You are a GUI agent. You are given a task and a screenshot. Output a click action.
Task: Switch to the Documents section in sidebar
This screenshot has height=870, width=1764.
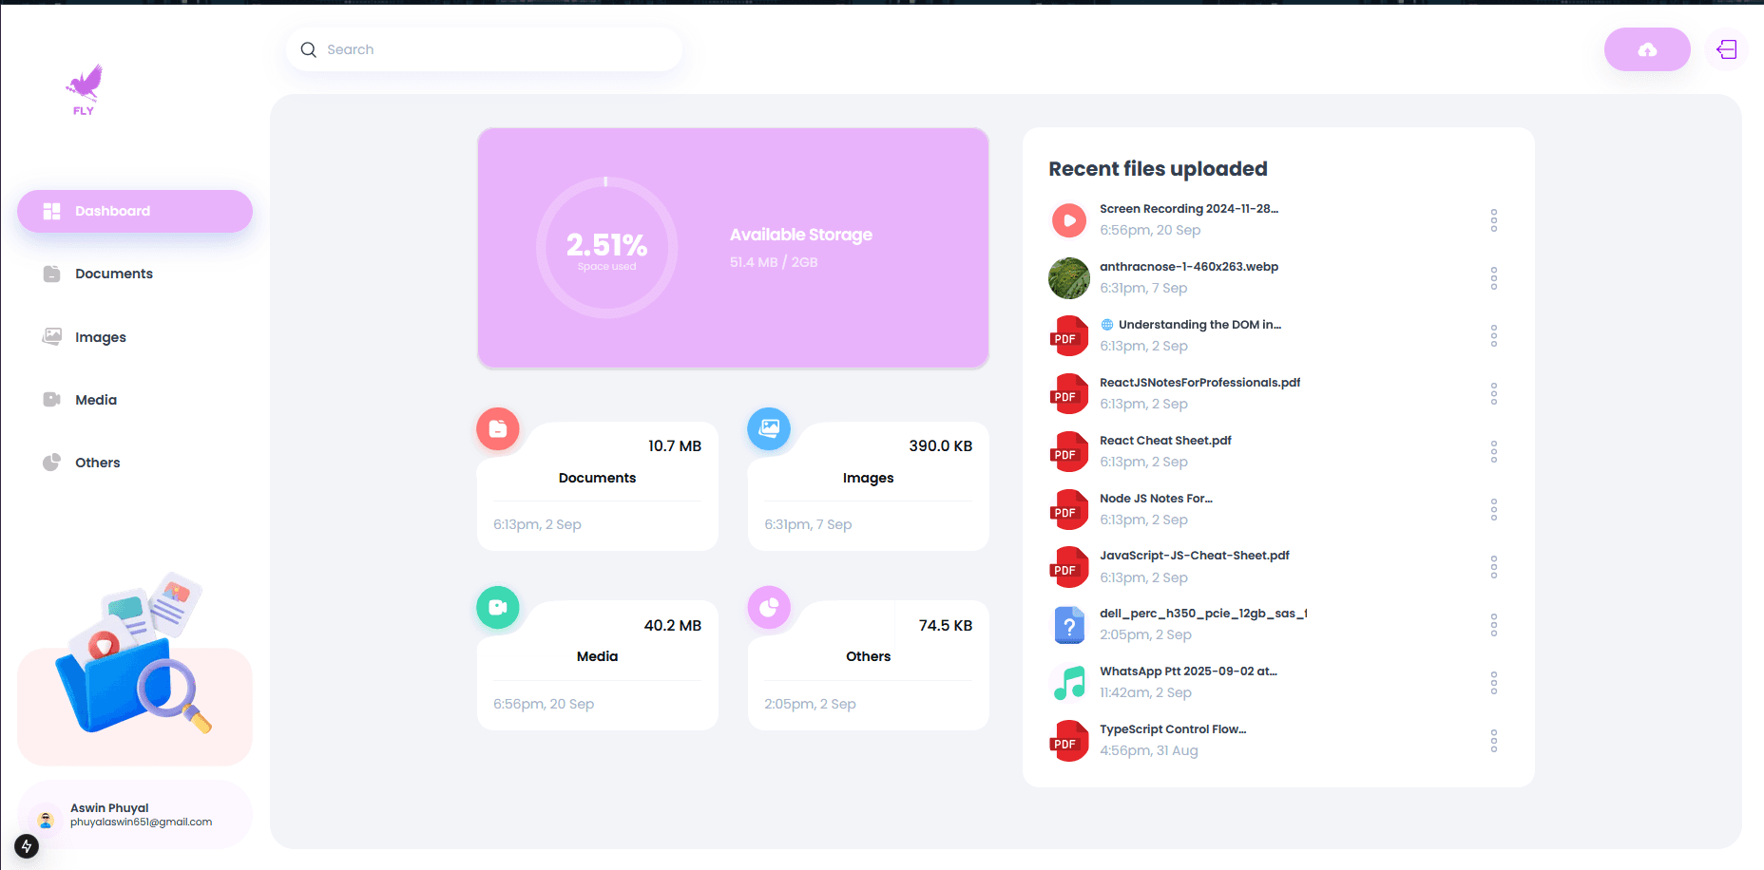(x=113, y=274)
